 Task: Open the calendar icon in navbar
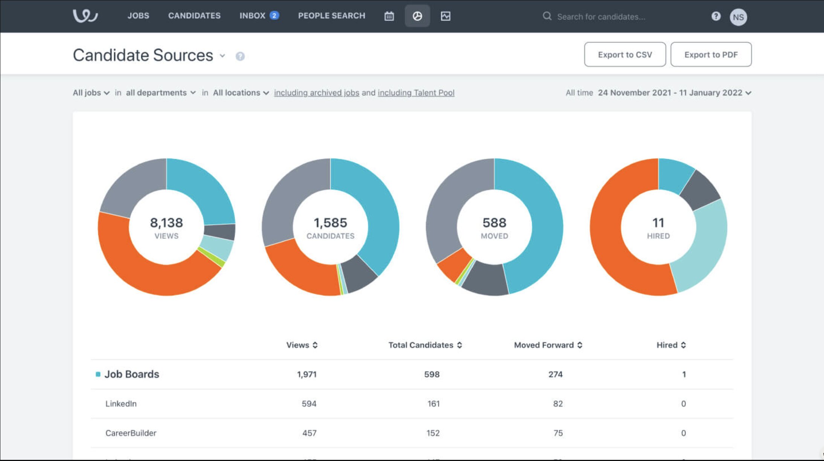click(x=389, y=16)
